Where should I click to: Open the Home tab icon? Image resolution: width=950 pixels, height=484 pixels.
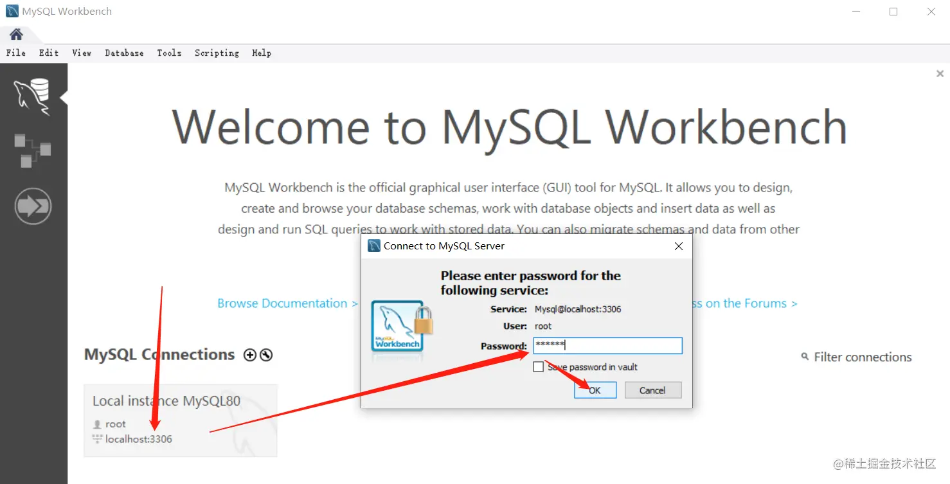pos(16,34)
